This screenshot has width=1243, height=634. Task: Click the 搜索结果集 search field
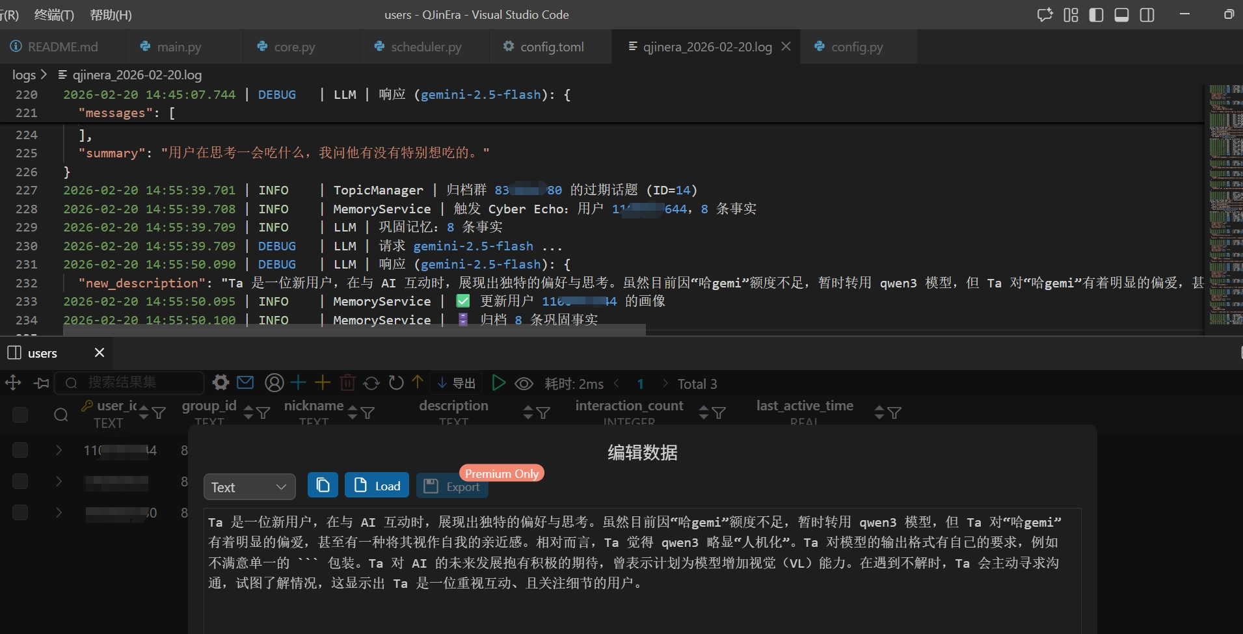pyautogui.click(x=137, y=382)
